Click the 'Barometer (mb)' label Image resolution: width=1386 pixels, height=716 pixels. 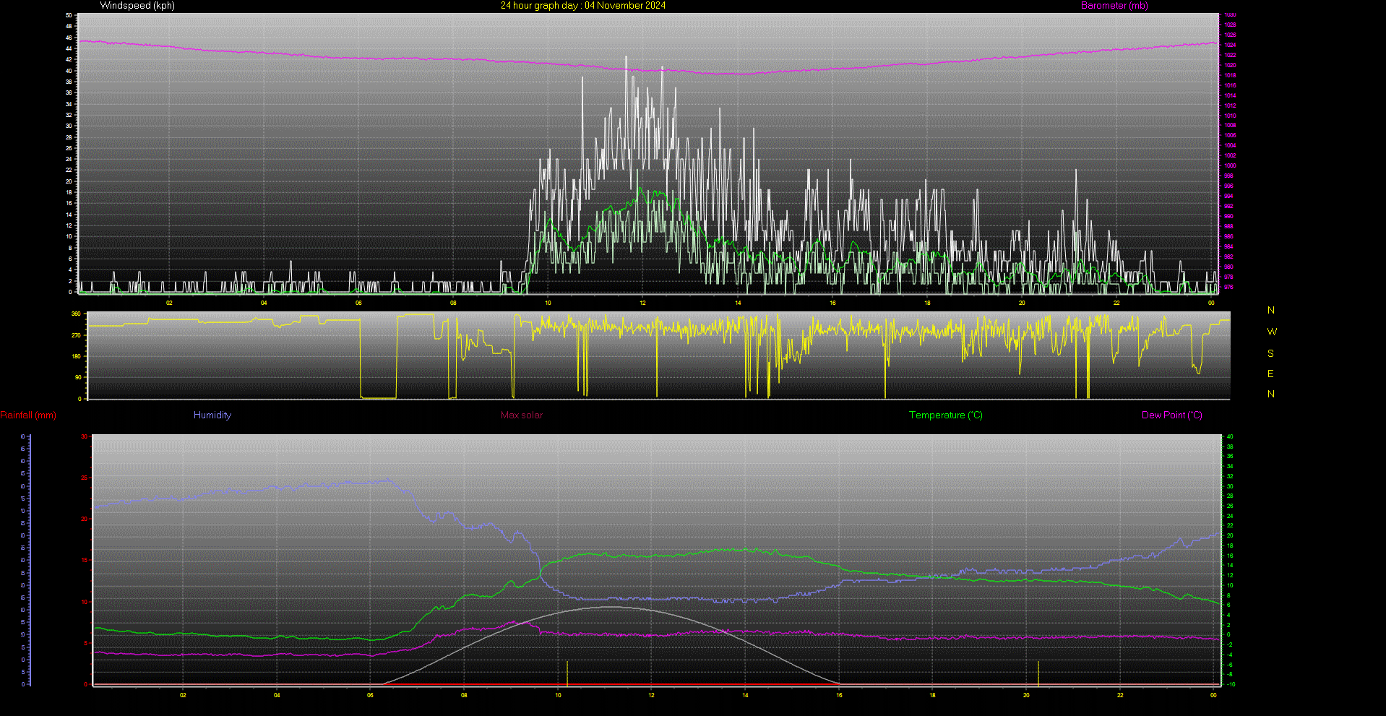1114,6
